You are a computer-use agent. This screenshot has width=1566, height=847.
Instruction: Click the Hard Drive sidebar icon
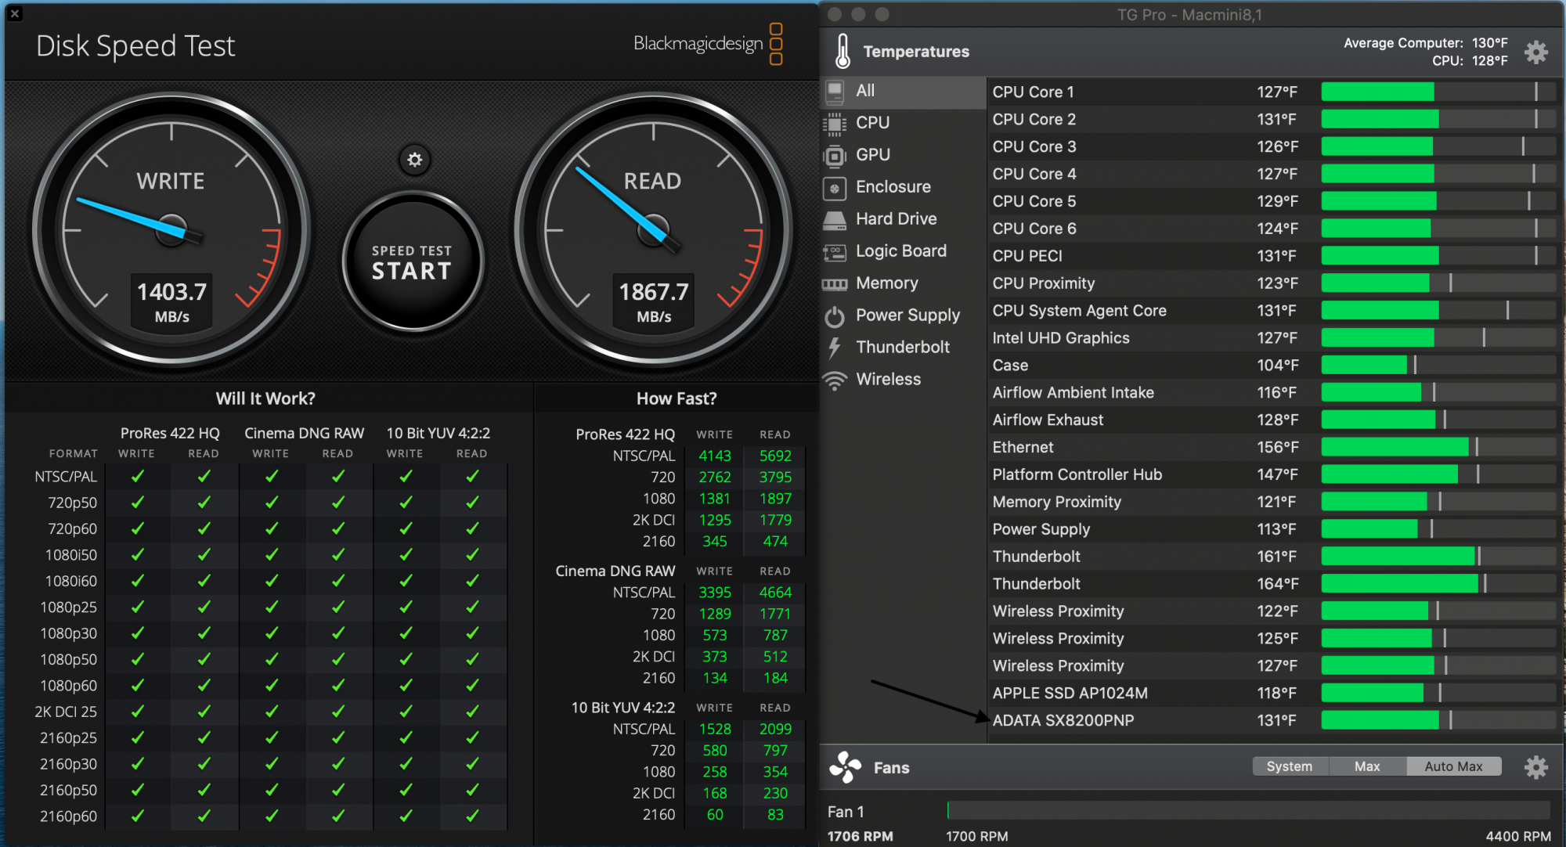click(x=835, y=220)
